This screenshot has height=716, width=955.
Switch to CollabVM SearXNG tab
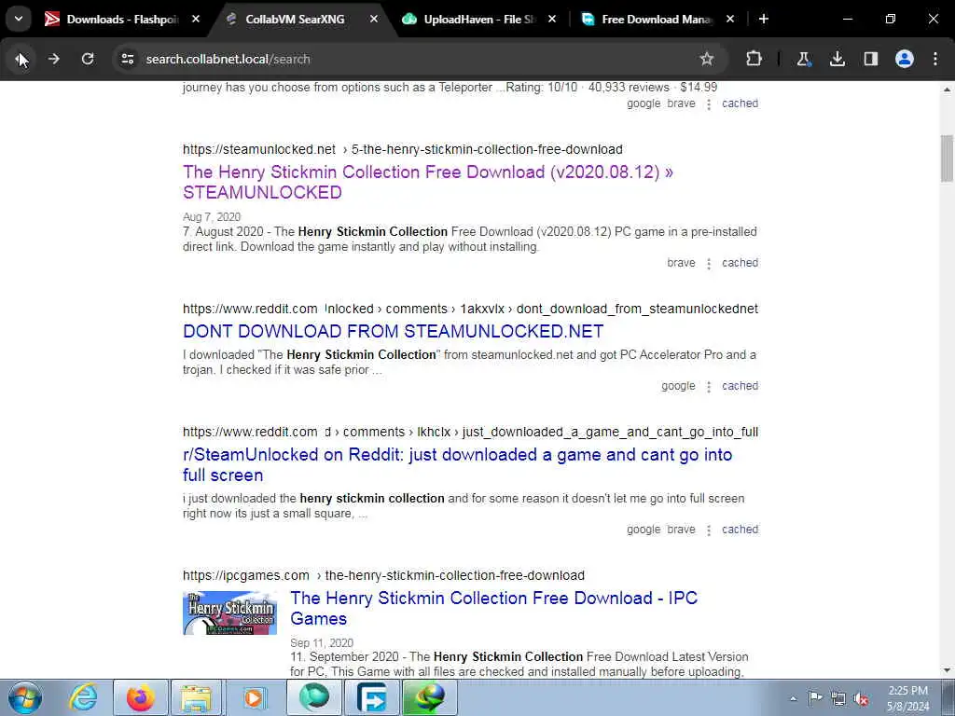pyautogui.click(x=295, y=20)
